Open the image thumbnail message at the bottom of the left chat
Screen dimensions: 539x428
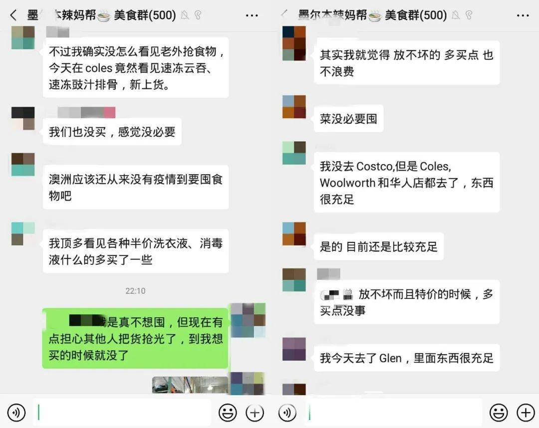190,385
